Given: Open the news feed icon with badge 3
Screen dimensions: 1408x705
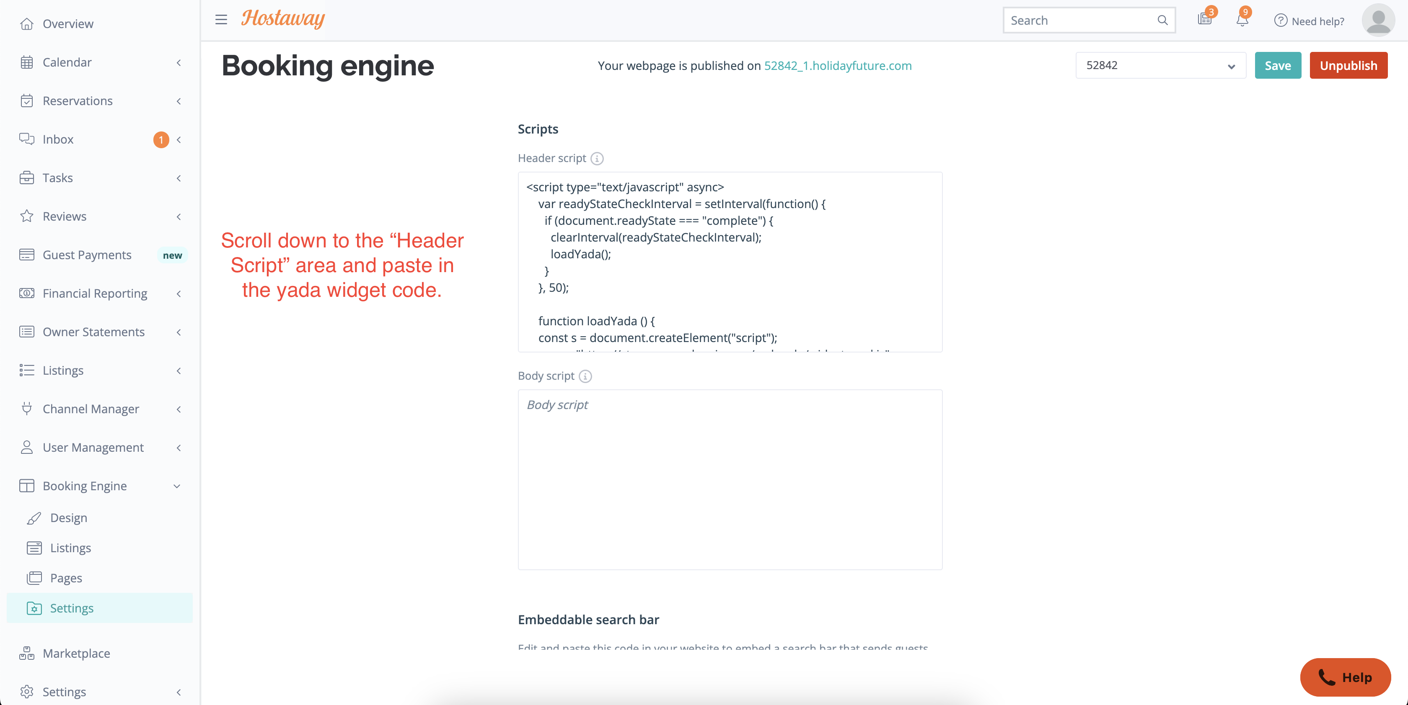Looking at the screenshot, I should coord(1204,20).
